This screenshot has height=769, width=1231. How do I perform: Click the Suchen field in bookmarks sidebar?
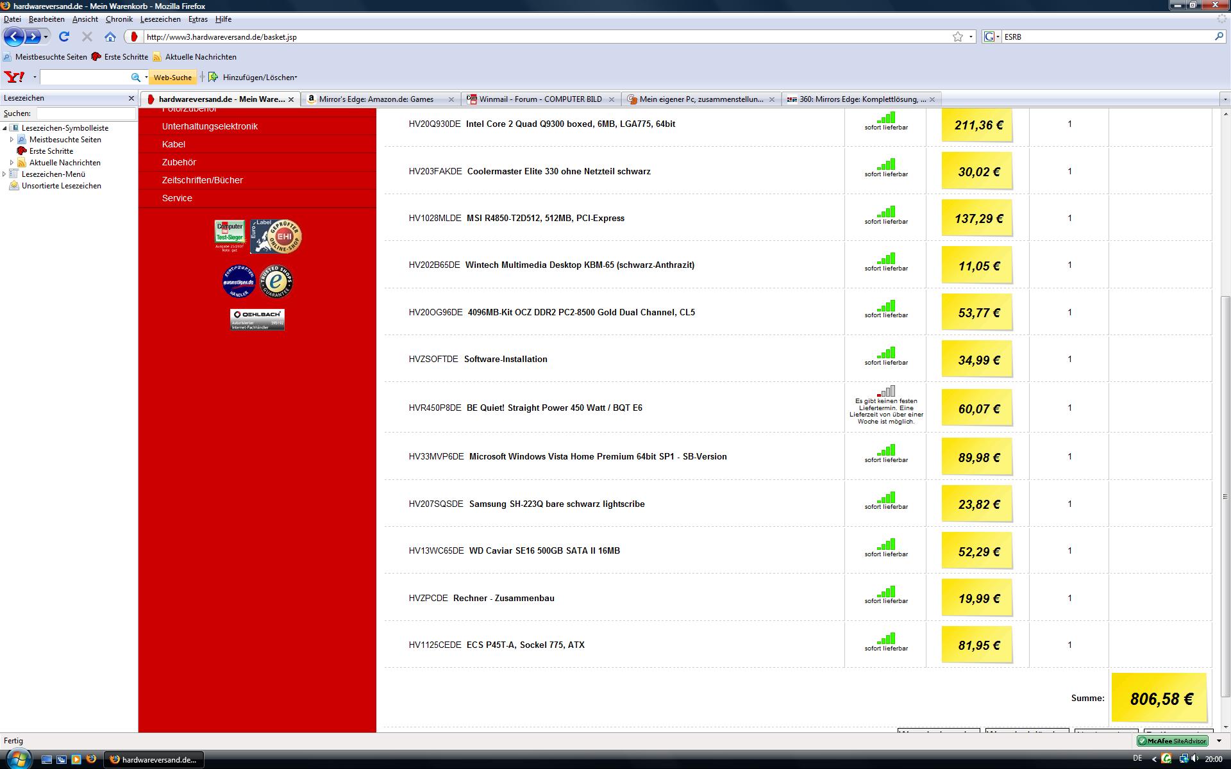click(86, 113)
